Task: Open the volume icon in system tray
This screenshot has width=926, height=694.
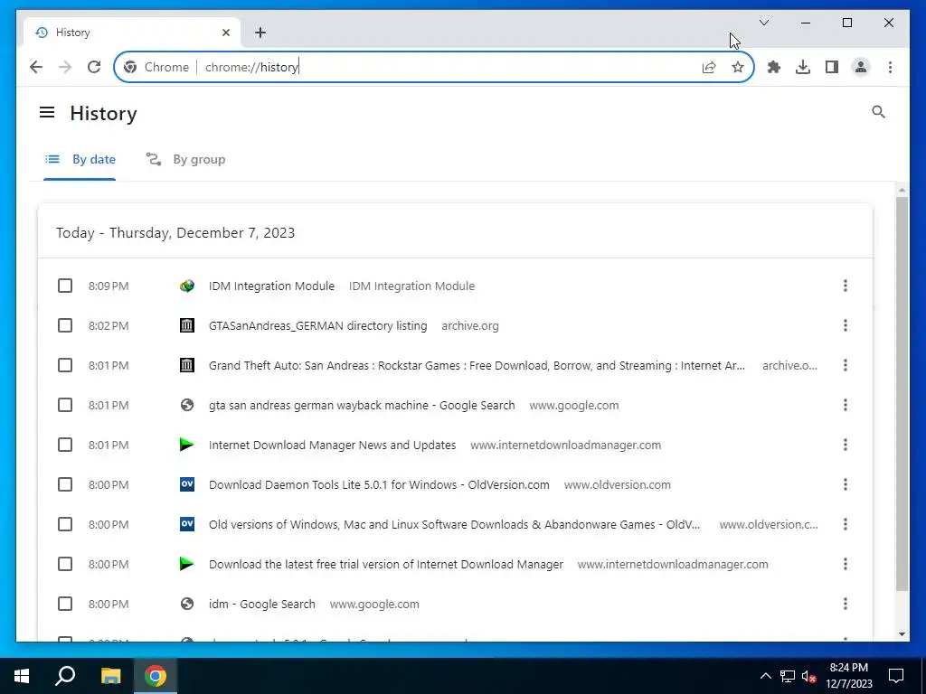Action: 808,676
